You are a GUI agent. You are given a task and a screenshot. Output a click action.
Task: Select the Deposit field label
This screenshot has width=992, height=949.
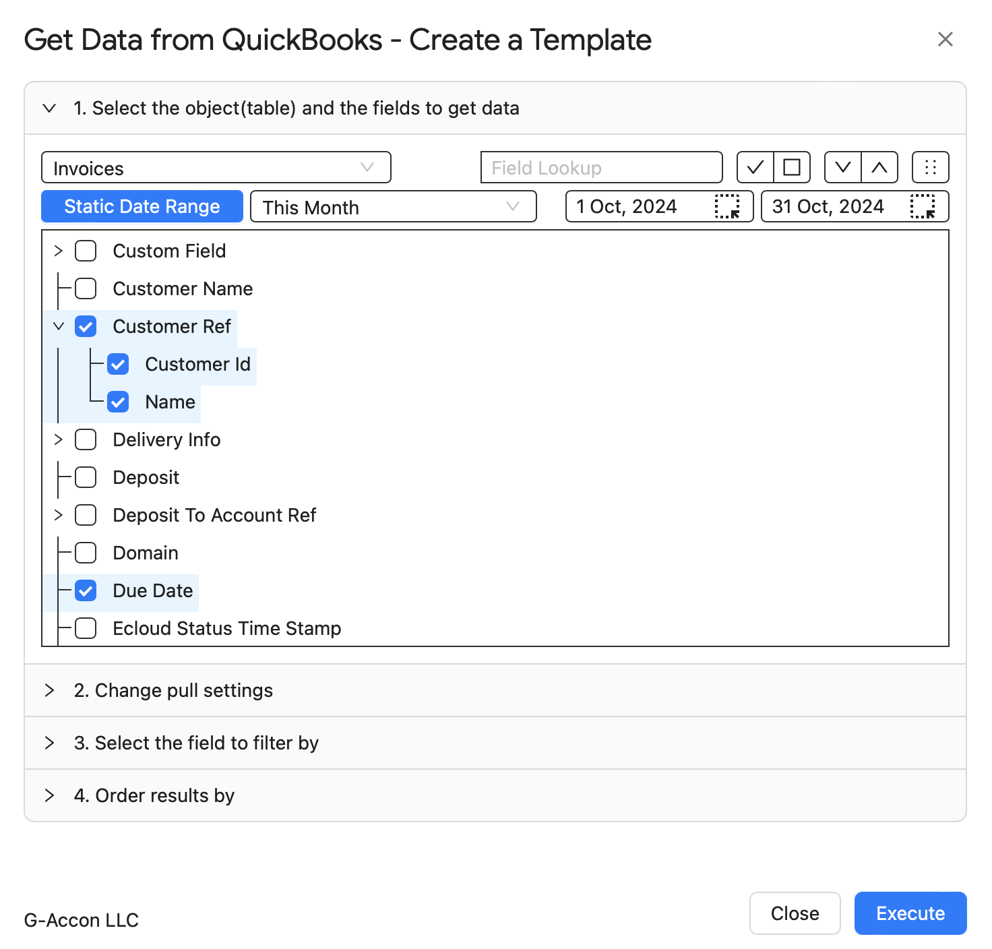146,477
